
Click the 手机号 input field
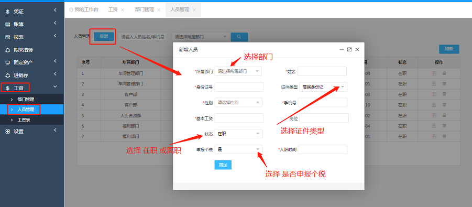point(323,102)
